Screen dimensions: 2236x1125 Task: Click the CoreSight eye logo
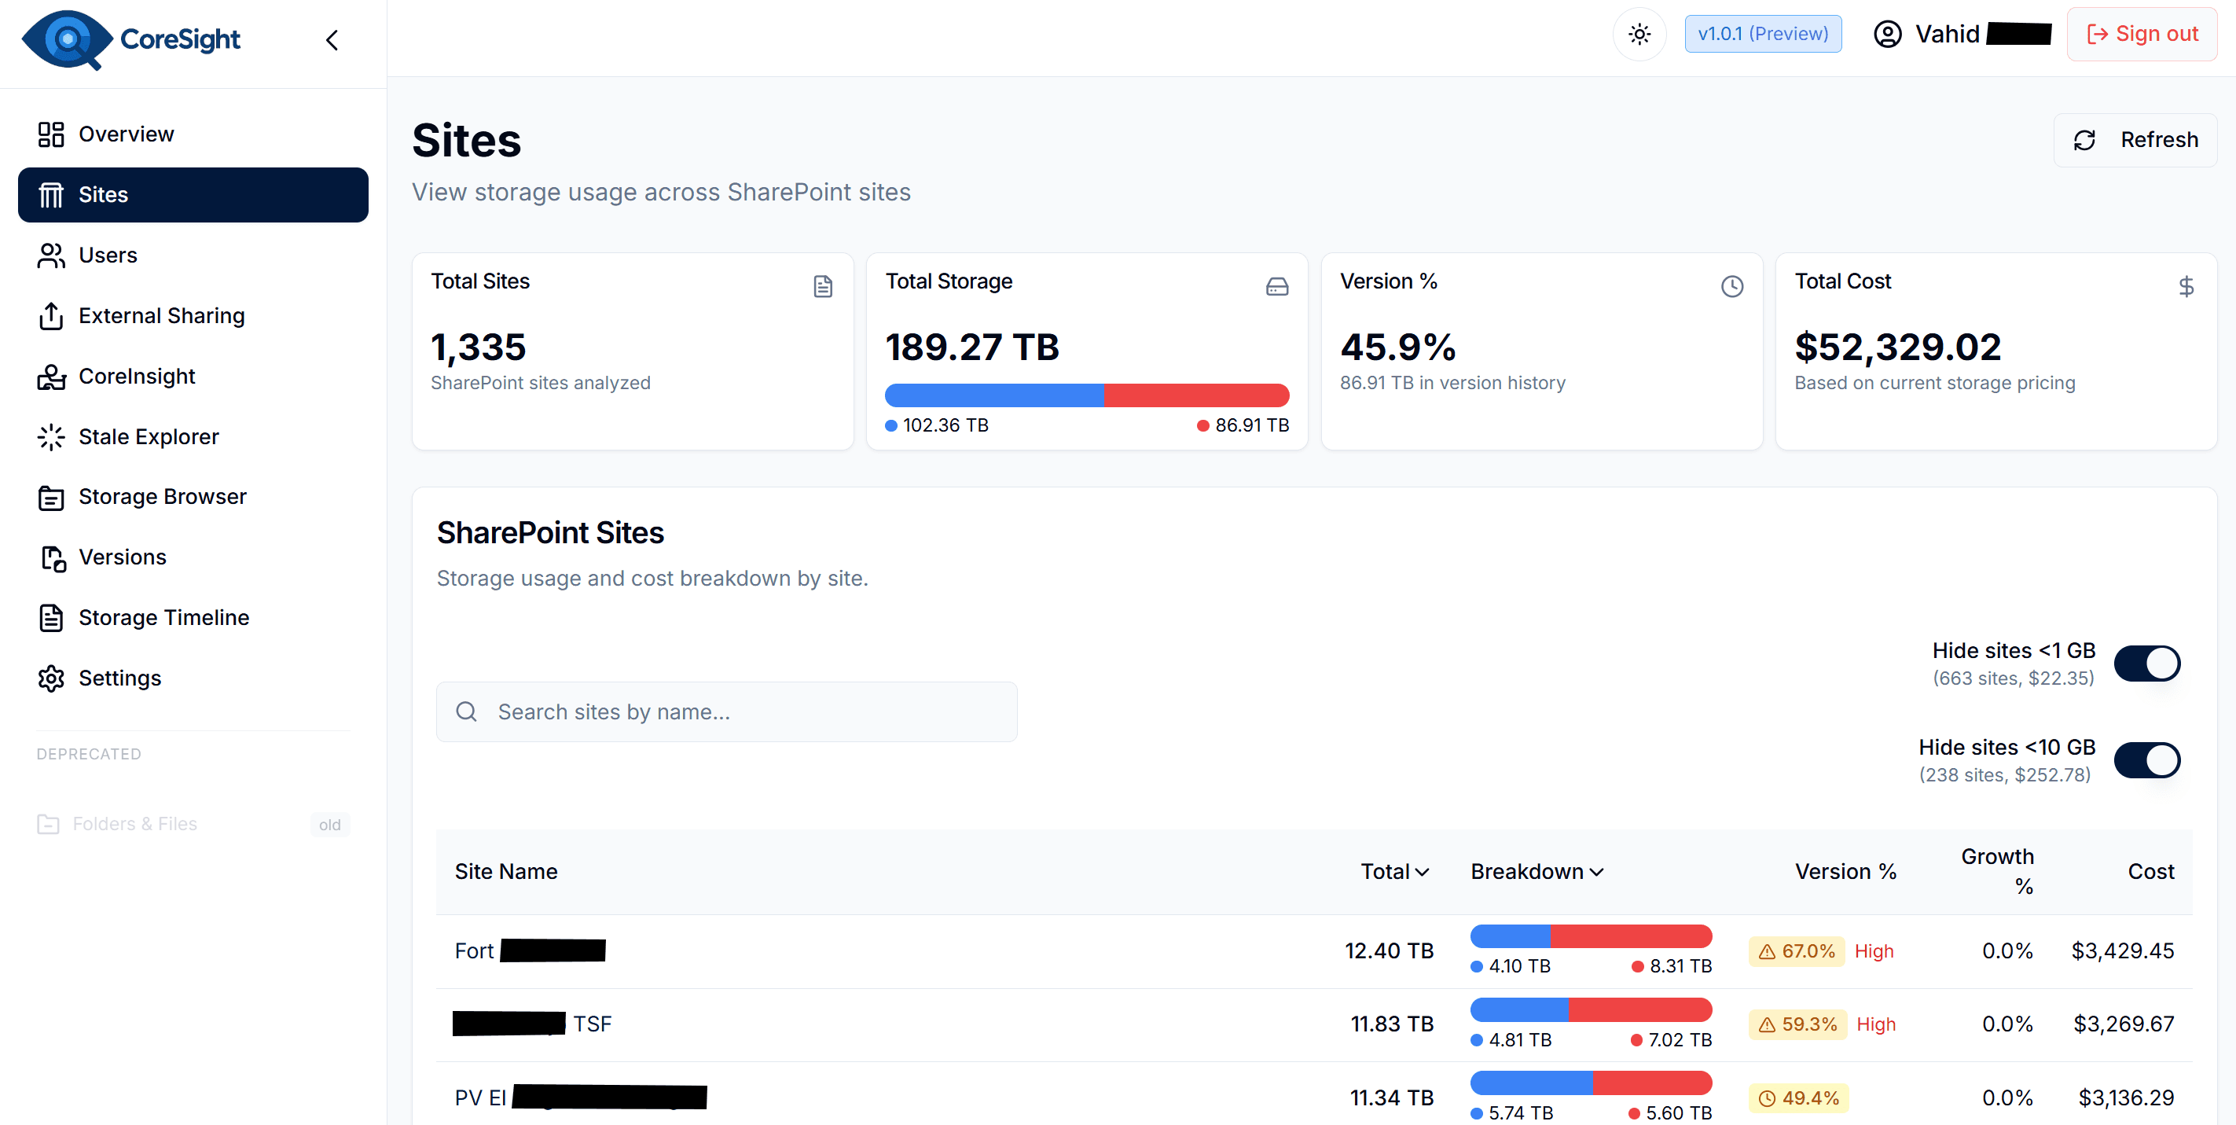(x=68, y=40)
